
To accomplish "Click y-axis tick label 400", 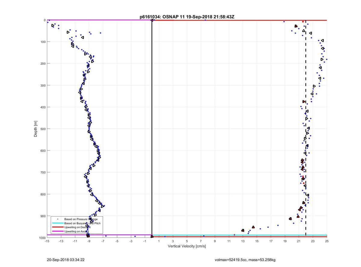I will point(43,107).
